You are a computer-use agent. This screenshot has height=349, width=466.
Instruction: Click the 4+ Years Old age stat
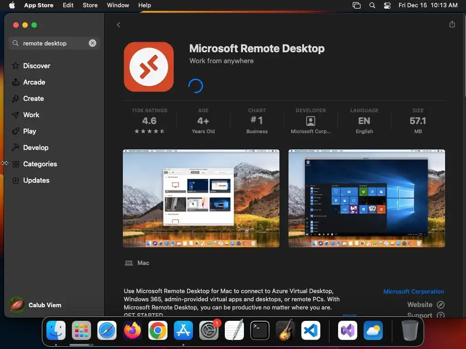tap(203, 121)
